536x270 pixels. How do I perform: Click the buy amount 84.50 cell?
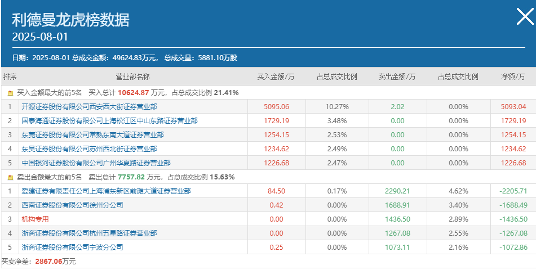tap(277, 191)
